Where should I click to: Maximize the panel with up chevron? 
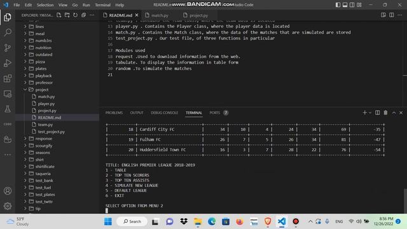(x=394, y=113)
